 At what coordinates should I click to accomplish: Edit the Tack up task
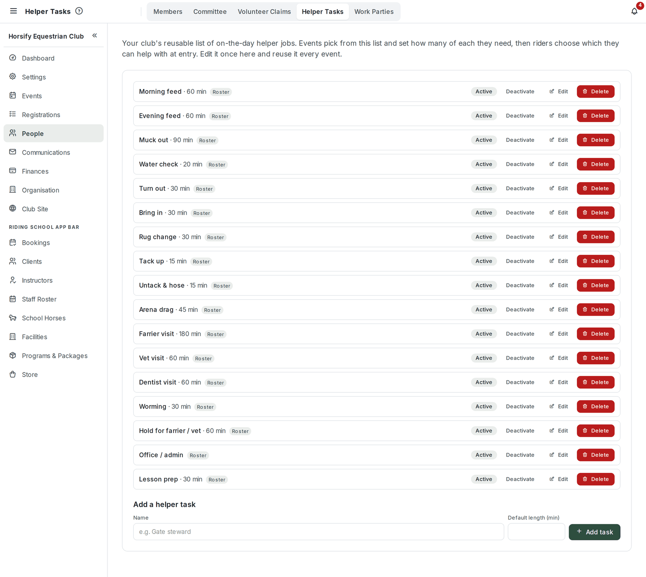(558, 261)
